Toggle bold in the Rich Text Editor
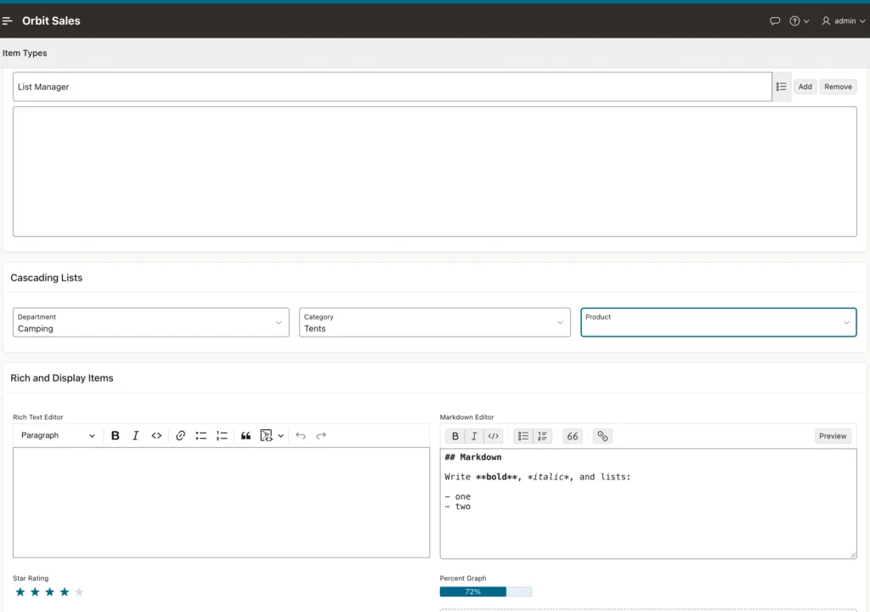This screenshot has height=612, width=870. (x=116, y=435)
